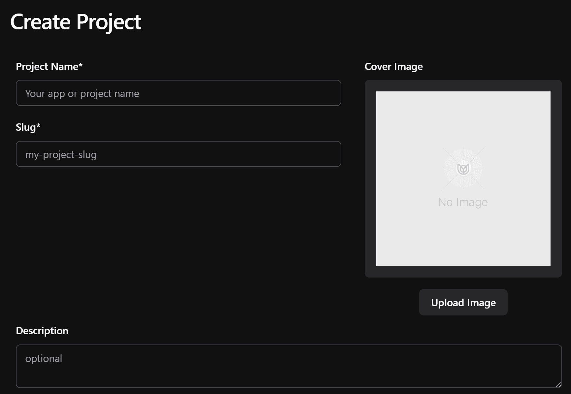Click the asterisk next to Slug
Screen dimensions: 571x394
pyautogui.click(x=38, y=126)
